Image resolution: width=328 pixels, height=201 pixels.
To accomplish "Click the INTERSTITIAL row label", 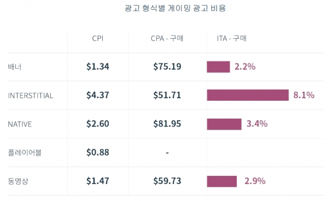I will tap(31, 96).
